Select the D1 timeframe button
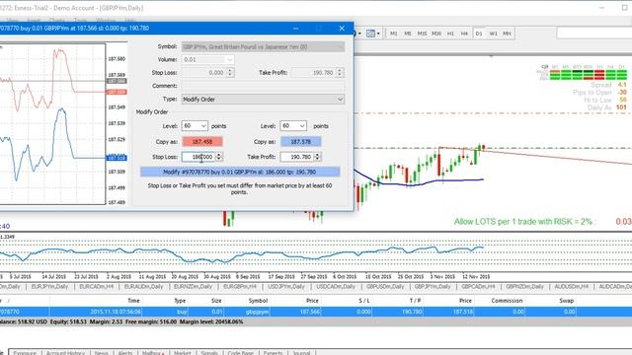Viewport: 632px width, 355px height. (x=479, y=34)
